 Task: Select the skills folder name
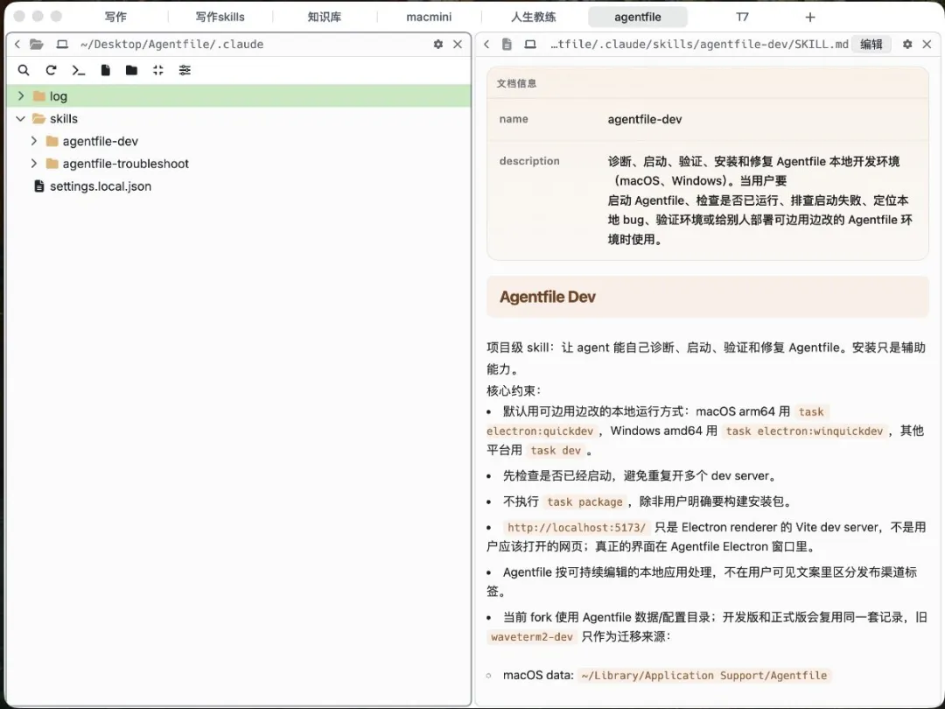[64, 119]
